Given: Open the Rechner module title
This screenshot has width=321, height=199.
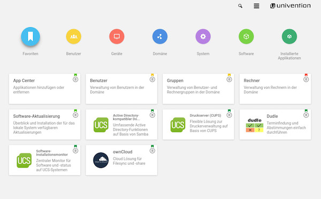Looking at the screenshot, I should (x=251, y=80).
